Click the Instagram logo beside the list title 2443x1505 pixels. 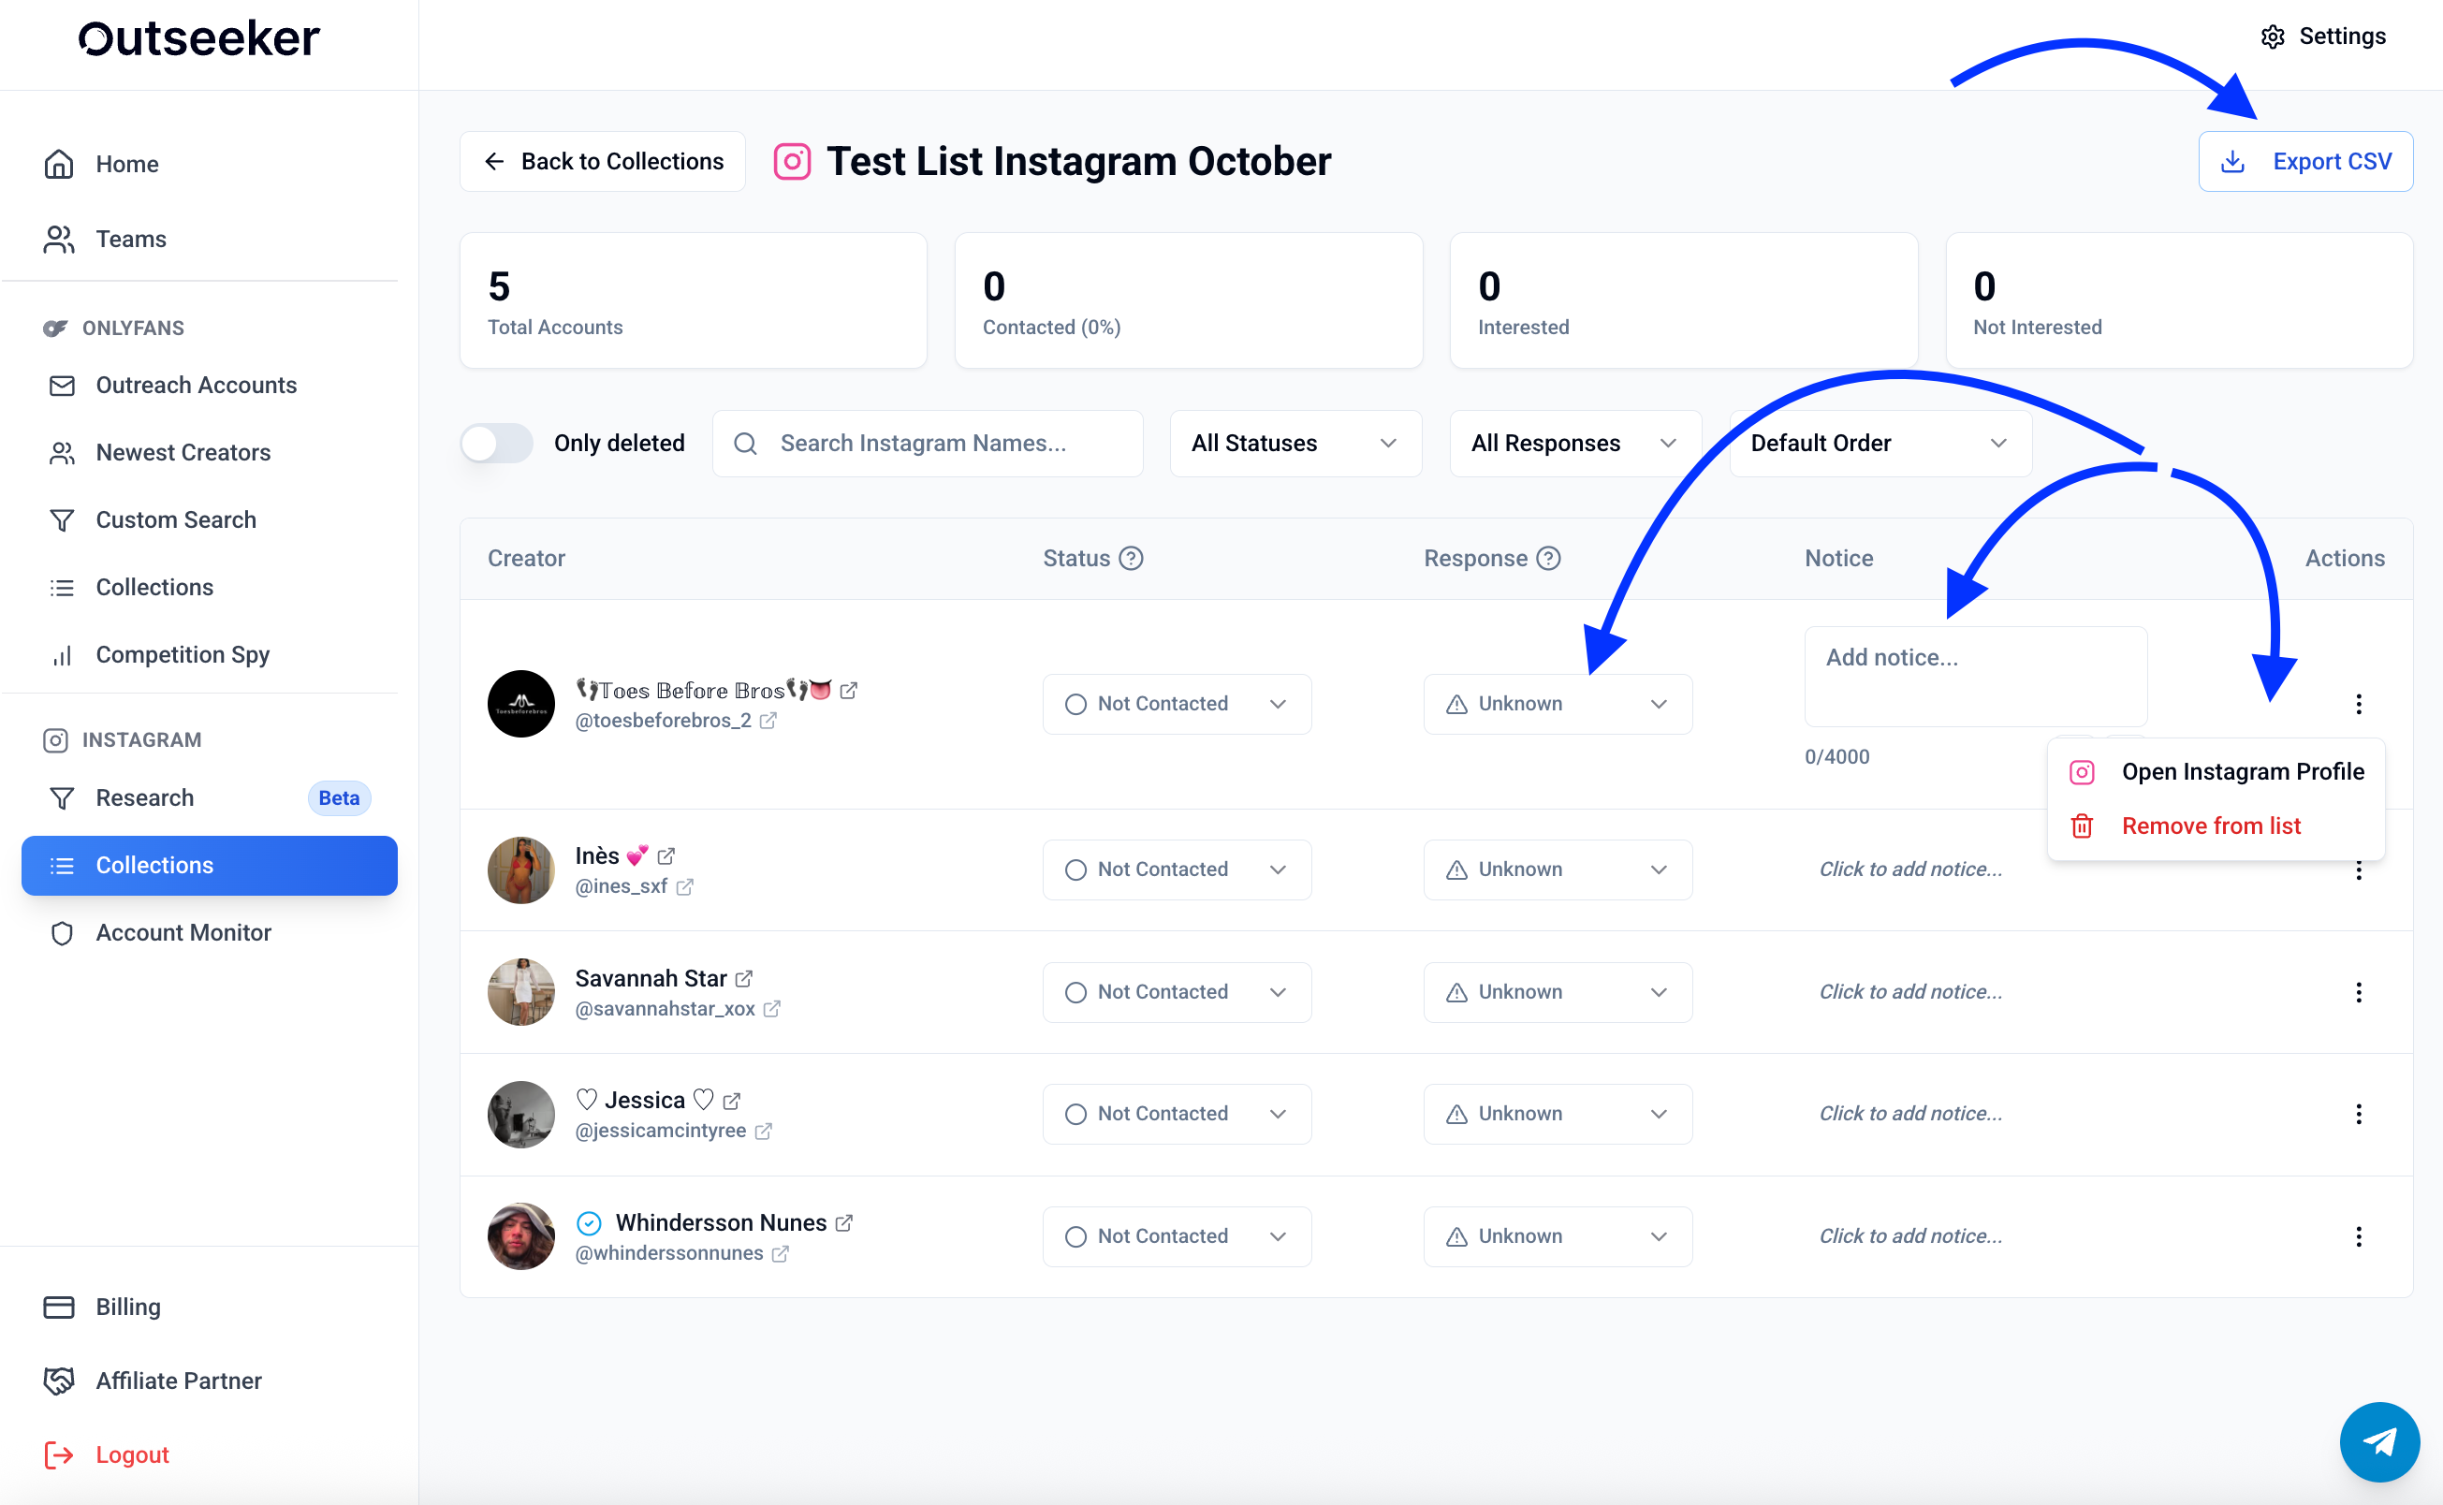[793, 161]
